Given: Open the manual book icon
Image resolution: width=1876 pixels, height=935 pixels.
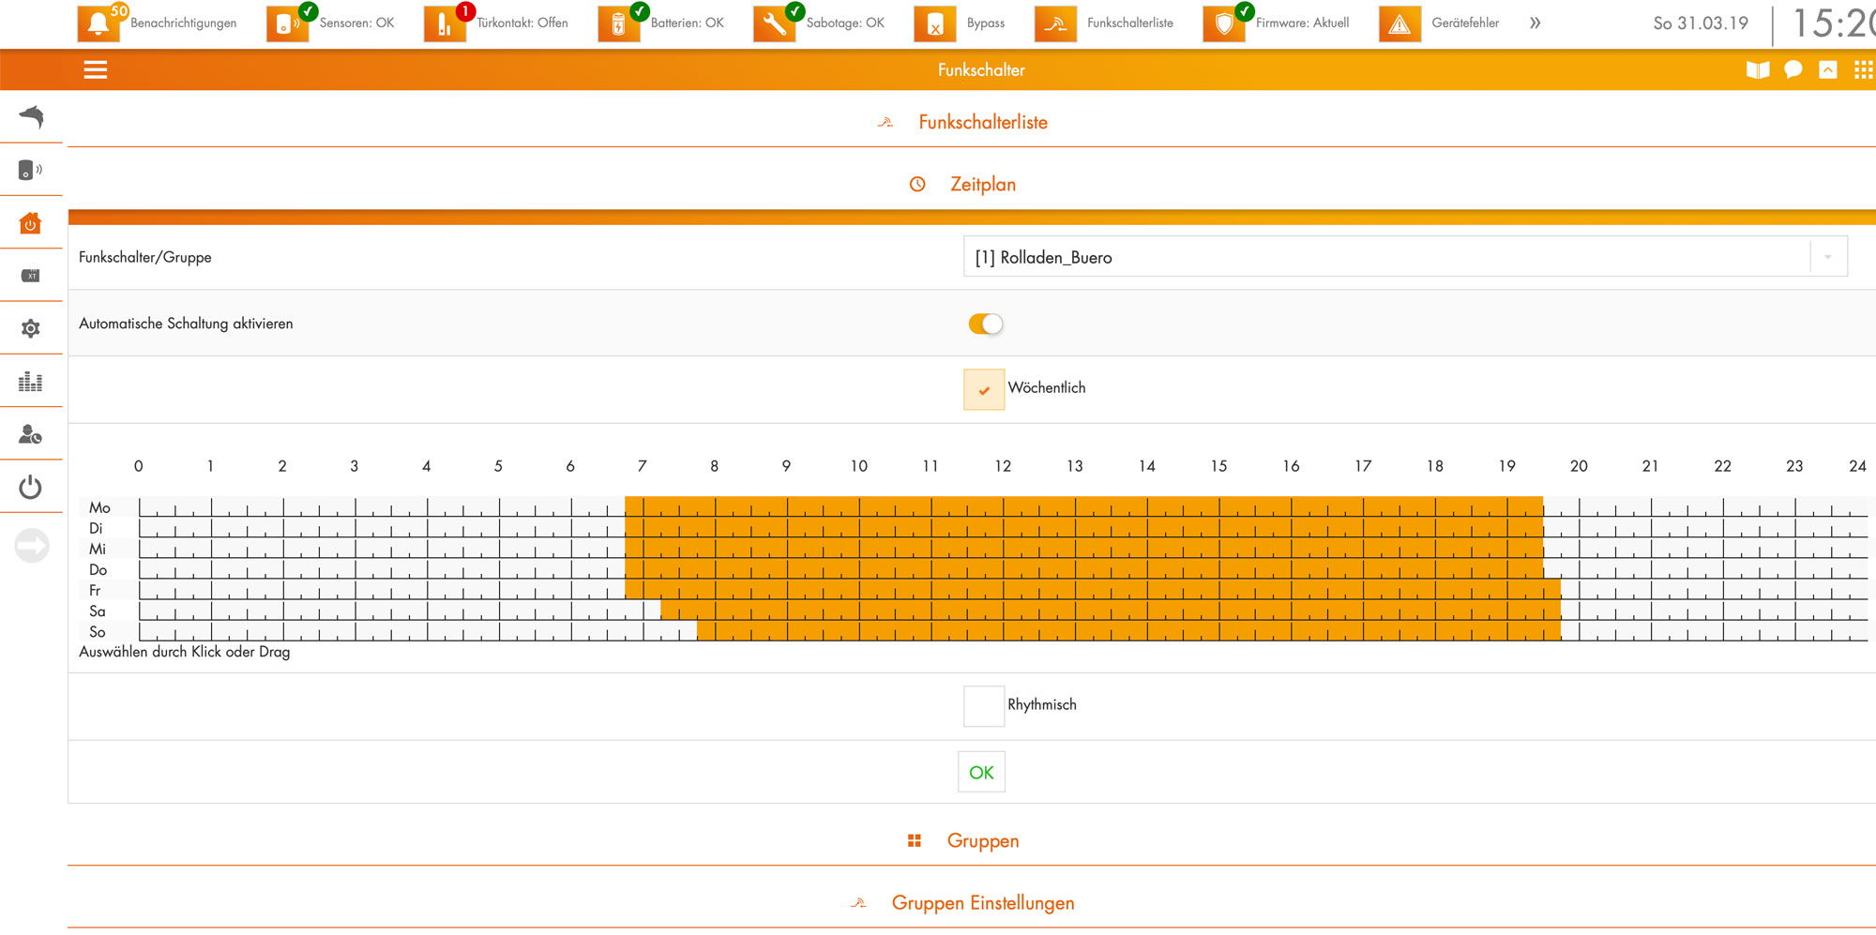Looking at the screenshot, I should click(x=1757, y=70).
